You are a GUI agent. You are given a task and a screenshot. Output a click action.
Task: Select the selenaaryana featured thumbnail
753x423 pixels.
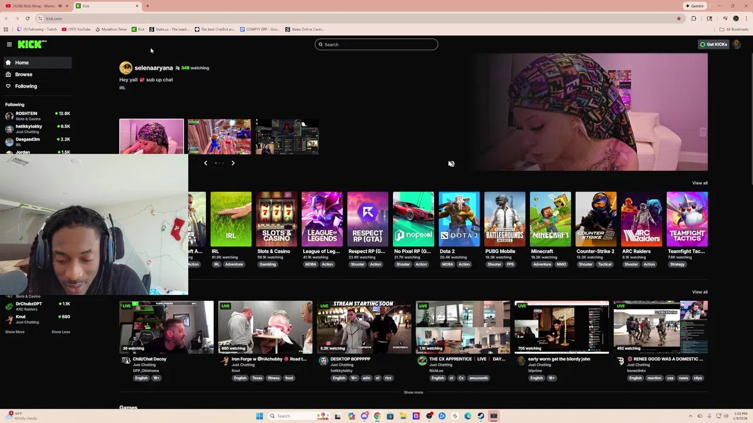(x=151, y=137)
